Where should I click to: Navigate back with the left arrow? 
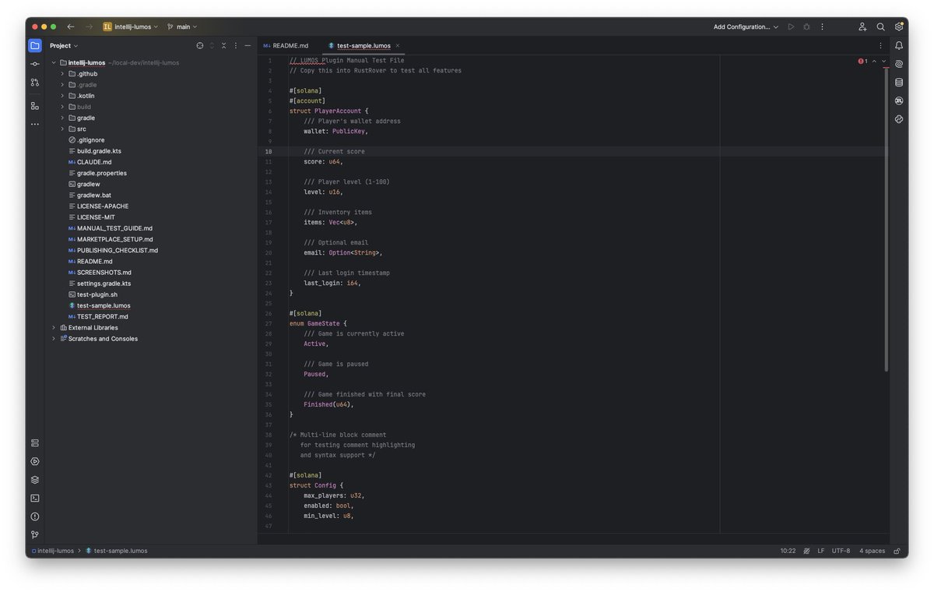(x=71, y=26)
